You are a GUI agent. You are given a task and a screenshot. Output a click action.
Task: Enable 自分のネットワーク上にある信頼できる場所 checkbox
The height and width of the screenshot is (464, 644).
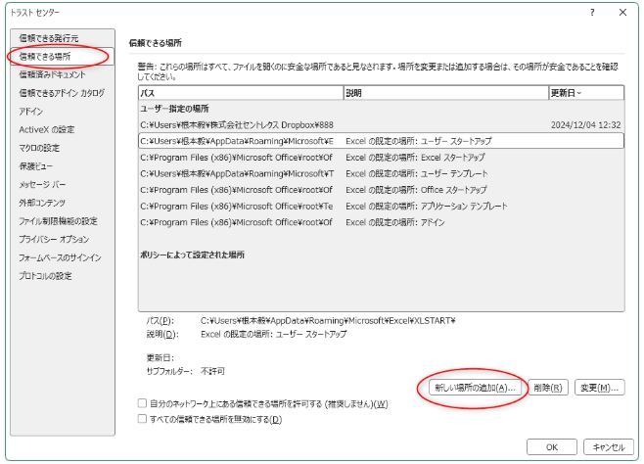click(142, 403)
